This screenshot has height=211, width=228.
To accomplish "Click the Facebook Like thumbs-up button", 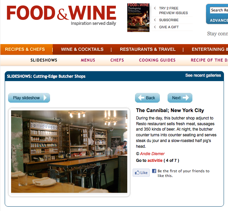I will click(141, 173).
